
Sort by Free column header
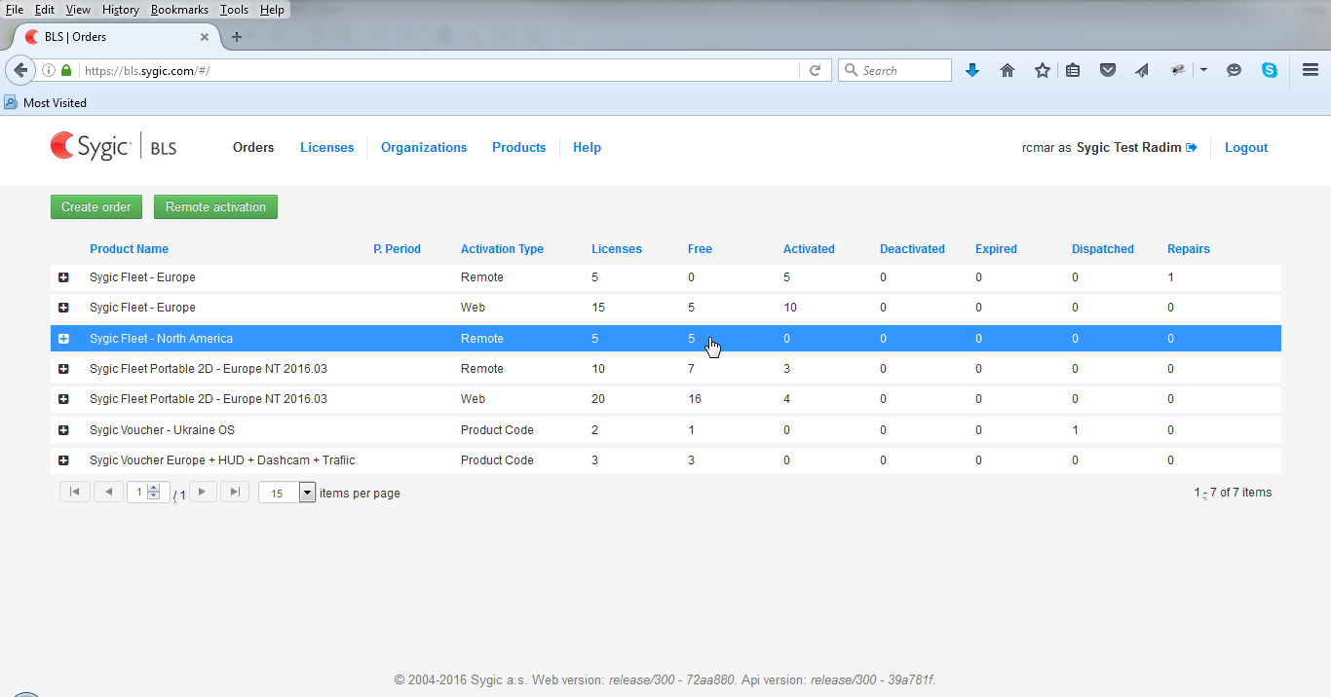[x=700, y=249]
